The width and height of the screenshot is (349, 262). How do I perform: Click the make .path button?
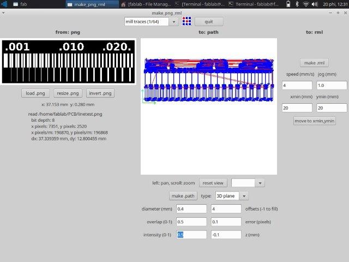pos(183,196)
